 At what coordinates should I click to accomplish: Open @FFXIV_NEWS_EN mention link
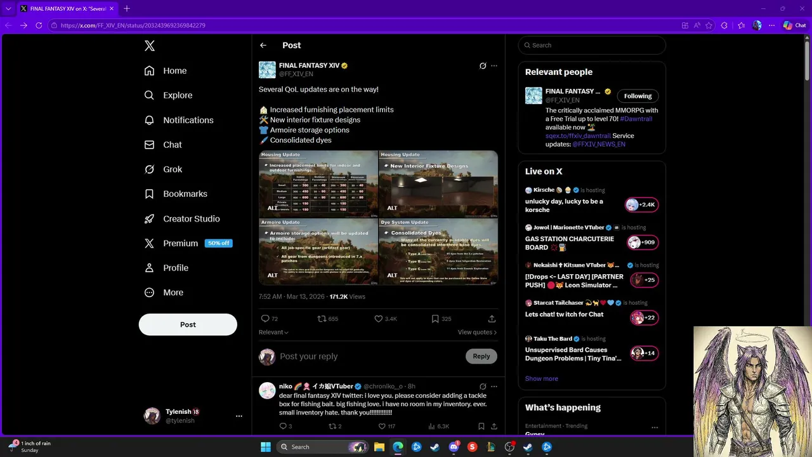(x=599, y=144)
